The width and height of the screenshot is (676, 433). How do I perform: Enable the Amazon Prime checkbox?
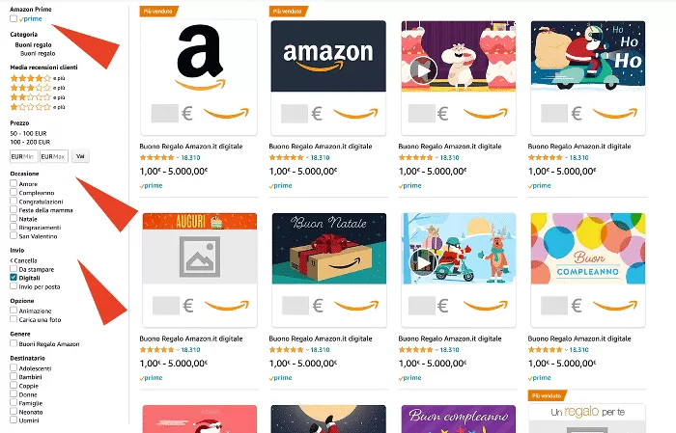click(14, 18)
